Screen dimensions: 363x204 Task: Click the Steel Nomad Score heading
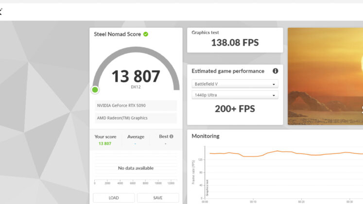click(118, 34)
